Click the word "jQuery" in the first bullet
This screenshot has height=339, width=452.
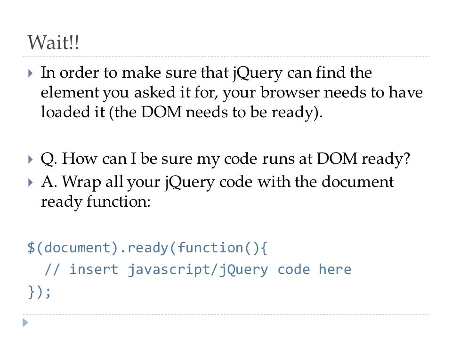pos(258,73)
